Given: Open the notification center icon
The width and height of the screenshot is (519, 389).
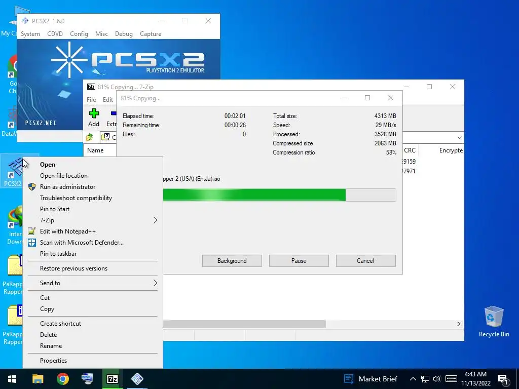Looking at the screenshot, I should click(503, 379).
